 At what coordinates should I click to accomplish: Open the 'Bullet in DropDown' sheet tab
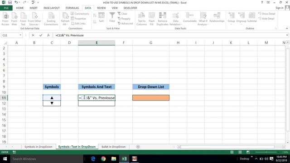pos(114,147)
